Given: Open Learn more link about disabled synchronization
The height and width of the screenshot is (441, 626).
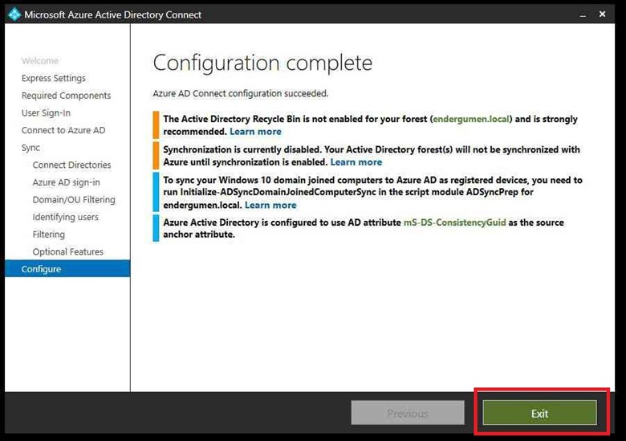Looking at the screenshot, I should coord(356,161).
